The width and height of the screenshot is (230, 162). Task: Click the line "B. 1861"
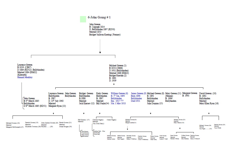tap(112, 78)
